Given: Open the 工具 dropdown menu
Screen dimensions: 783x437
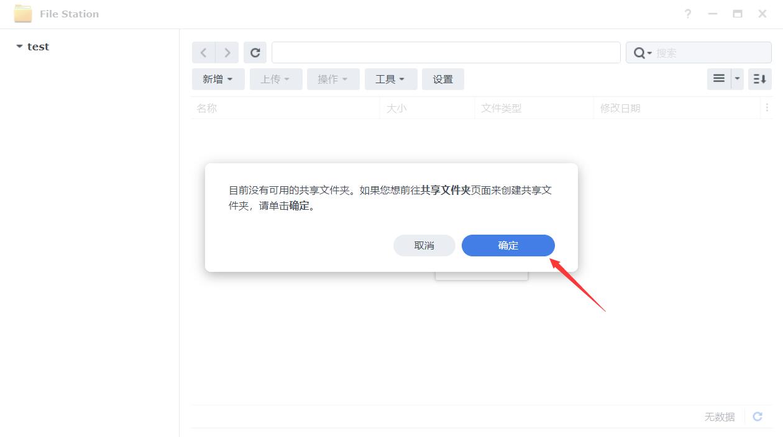Looking at the screenshot, I should coord(390,79).
